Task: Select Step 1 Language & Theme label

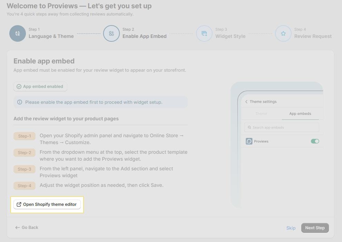Action: pos(51,33)
